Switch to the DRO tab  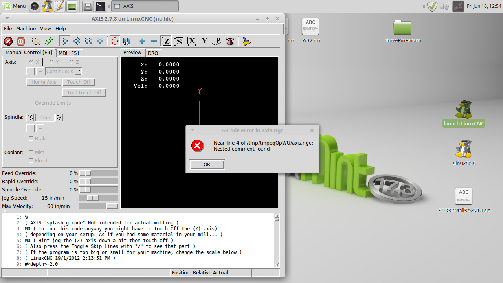tap(153, 53)
